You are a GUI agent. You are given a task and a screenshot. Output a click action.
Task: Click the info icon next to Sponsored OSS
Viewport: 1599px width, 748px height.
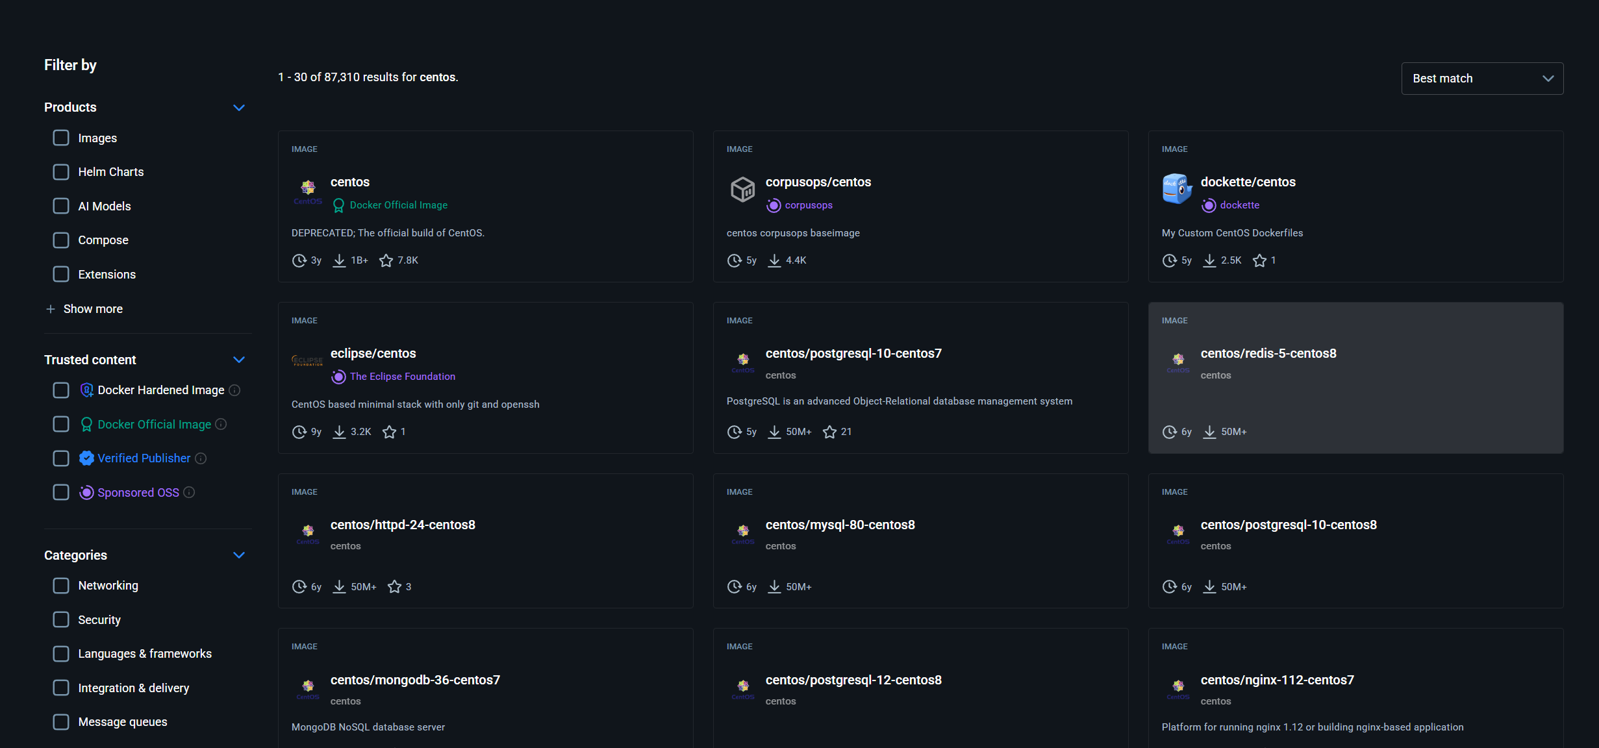[x=189, y=492]
